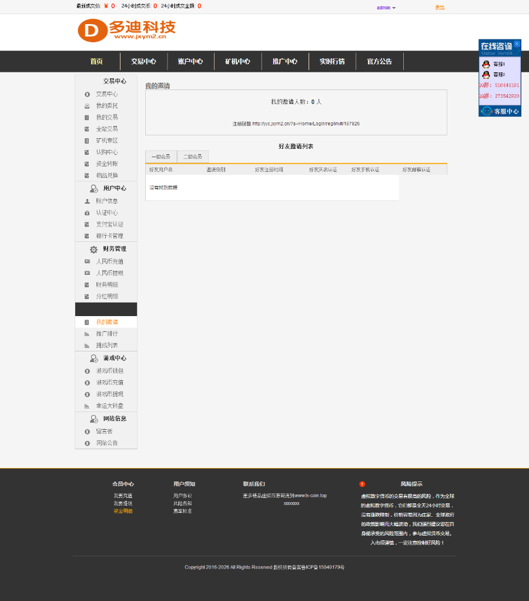Click the icon beside 支付宝认证
529x601 pixels.
(87, 225)
